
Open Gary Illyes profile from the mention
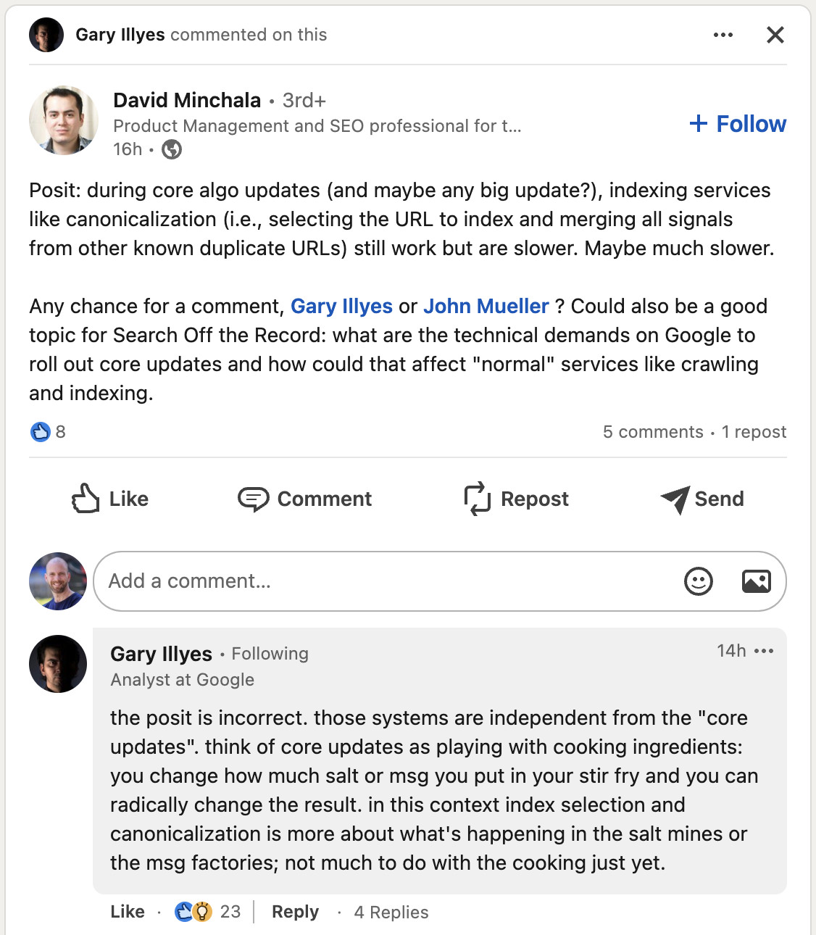tap(341, 306)
